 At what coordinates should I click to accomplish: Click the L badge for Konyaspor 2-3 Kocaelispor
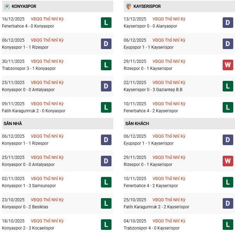(106, 225)
